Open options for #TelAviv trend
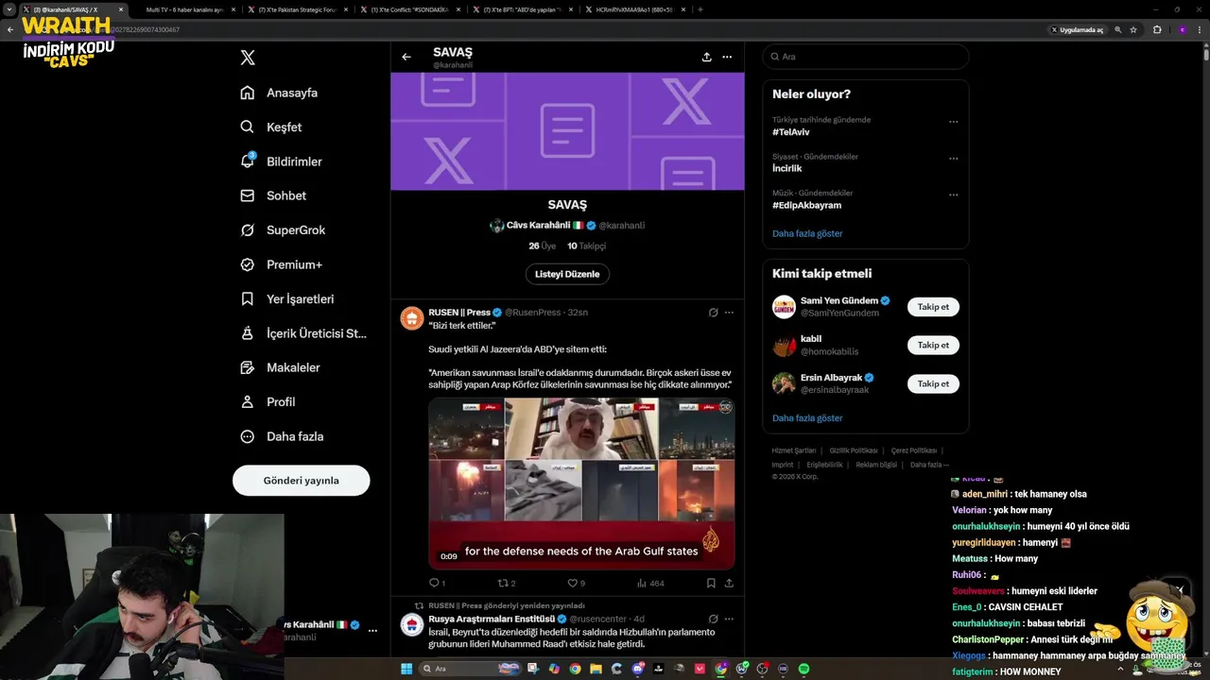Screen dimensions: 1210x680 click(x=953, y=122)
